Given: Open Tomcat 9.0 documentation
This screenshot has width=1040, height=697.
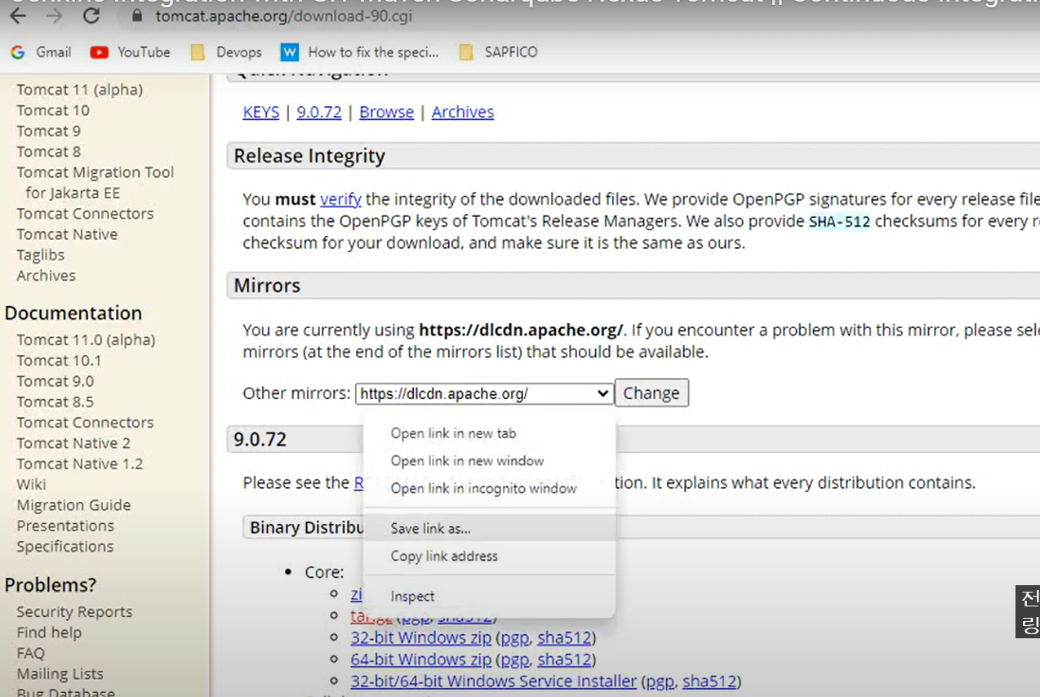Looking at the screenshot, I should coord(55,381).
